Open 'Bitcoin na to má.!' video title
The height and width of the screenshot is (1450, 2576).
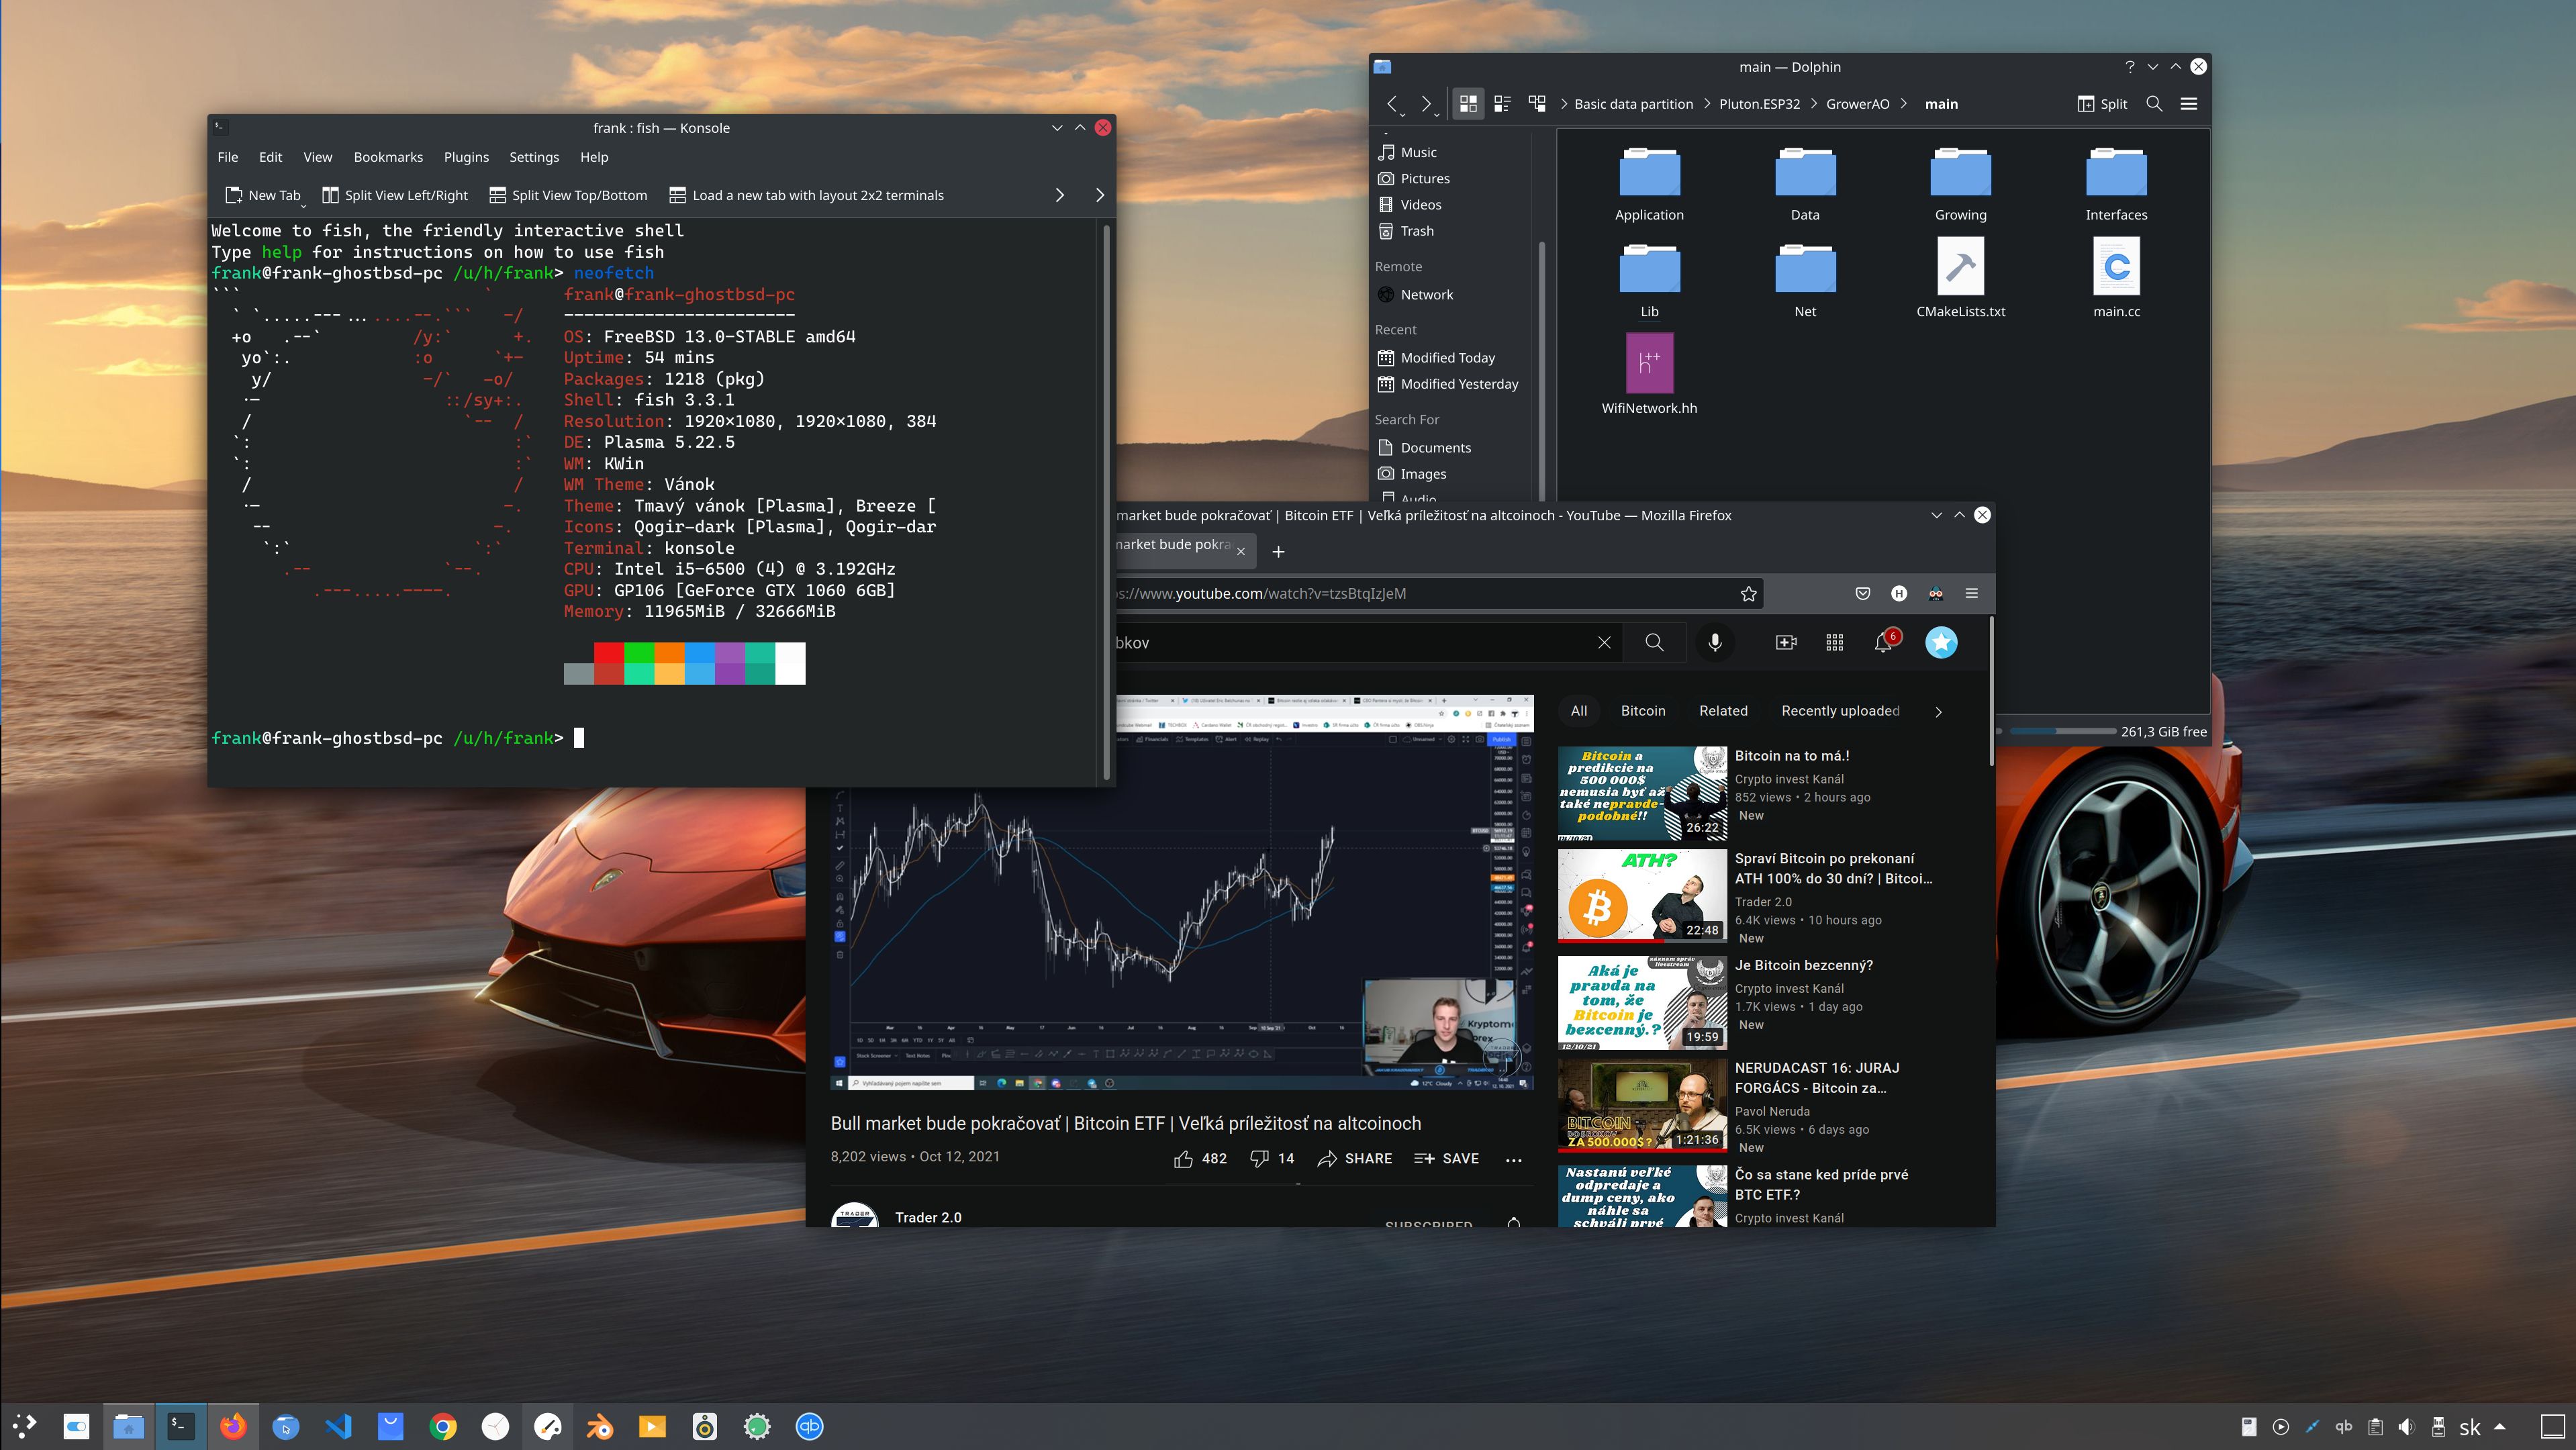1791,756
